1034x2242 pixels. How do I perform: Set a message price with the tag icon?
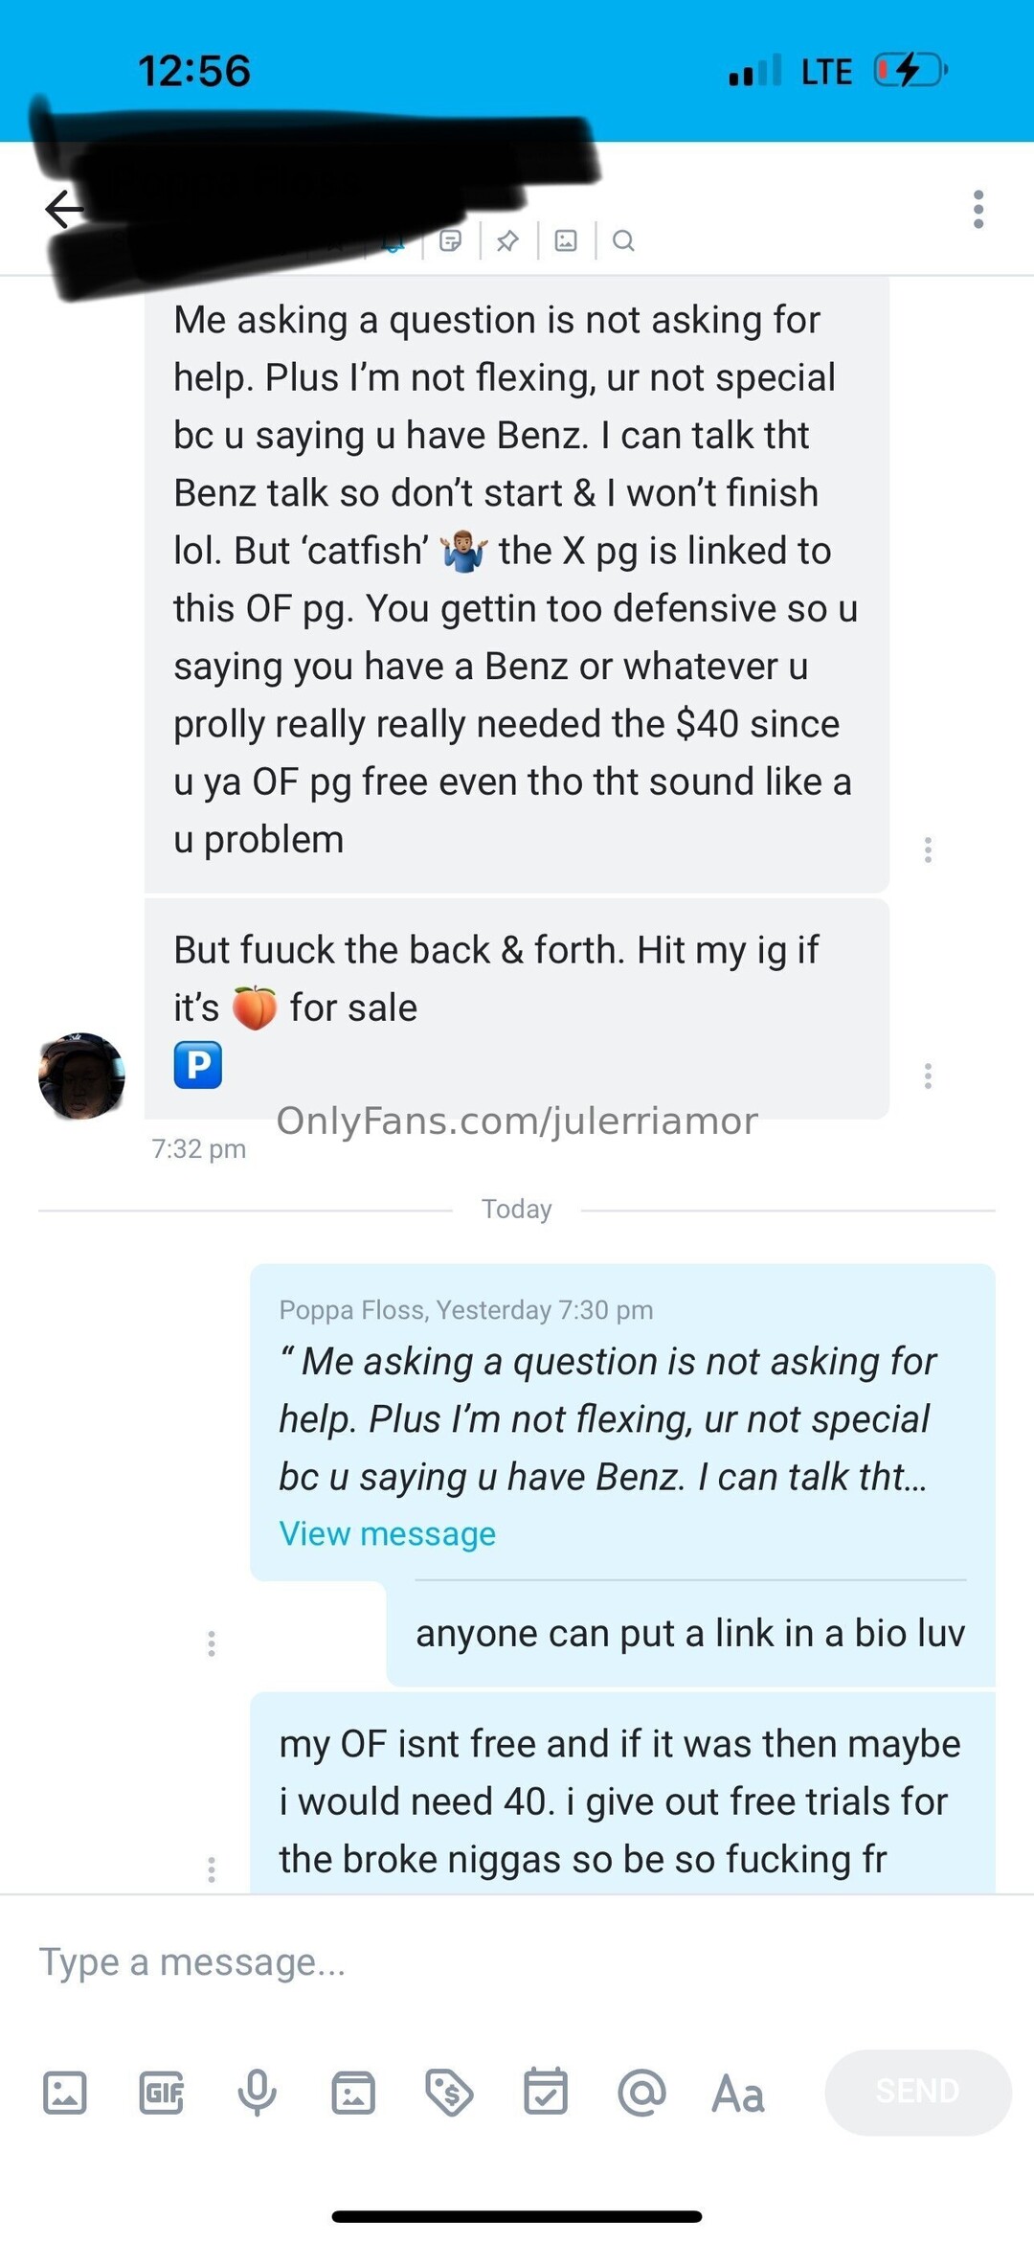coord(449,2093)
